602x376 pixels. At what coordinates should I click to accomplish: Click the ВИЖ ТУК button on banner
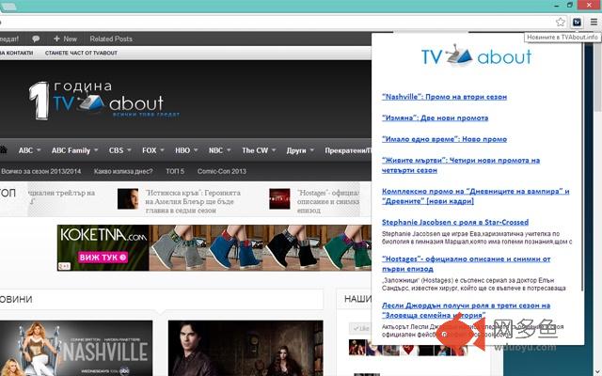tap(103, 257)
